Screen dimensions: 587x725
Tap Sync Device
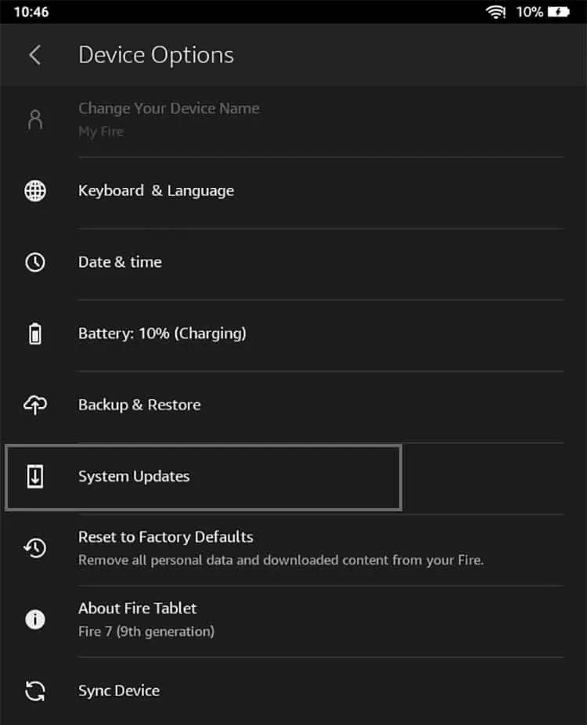pos(293,691)
